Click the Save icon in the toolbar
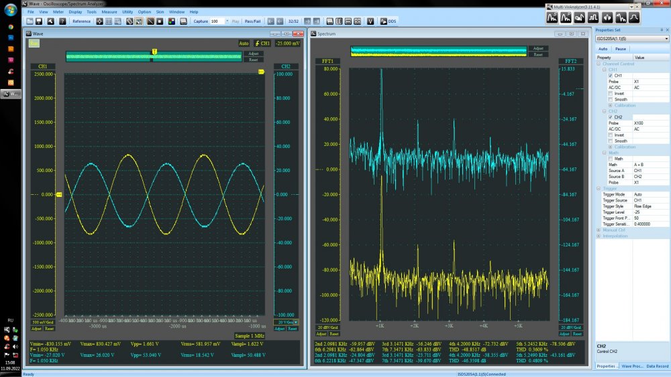 40,21
